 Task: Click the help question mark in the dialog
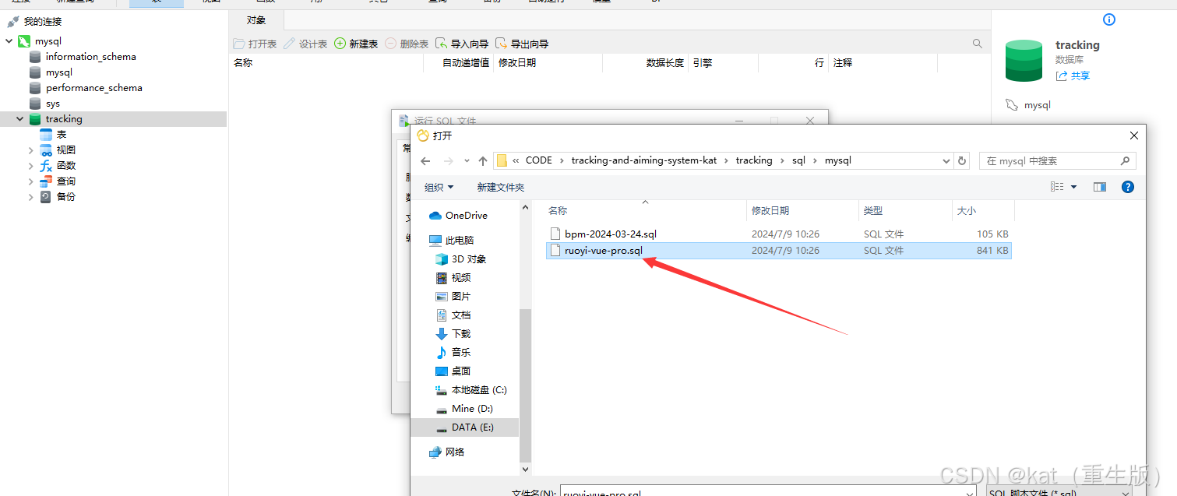[1127, 186]
